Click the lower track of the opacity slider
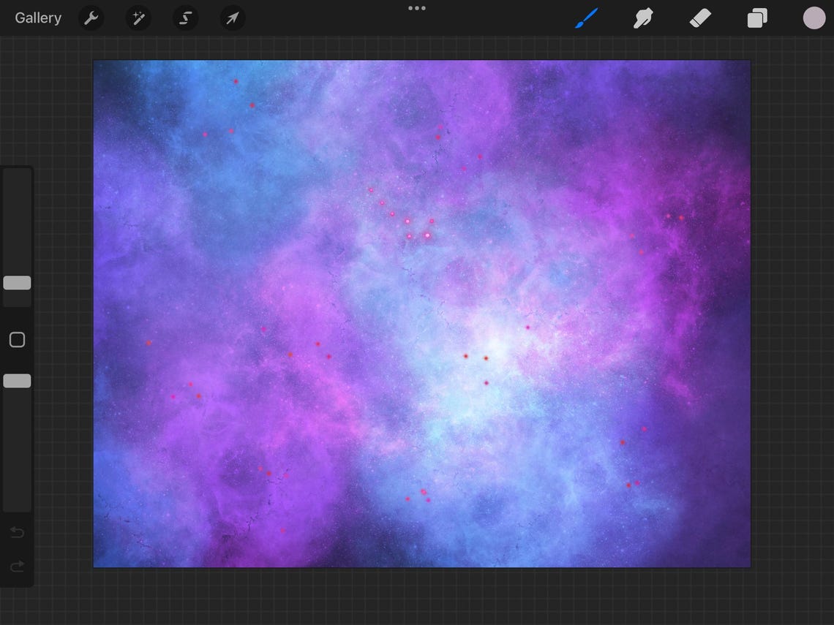This screenshot has height=625, width=834. [x=17, y=449]
